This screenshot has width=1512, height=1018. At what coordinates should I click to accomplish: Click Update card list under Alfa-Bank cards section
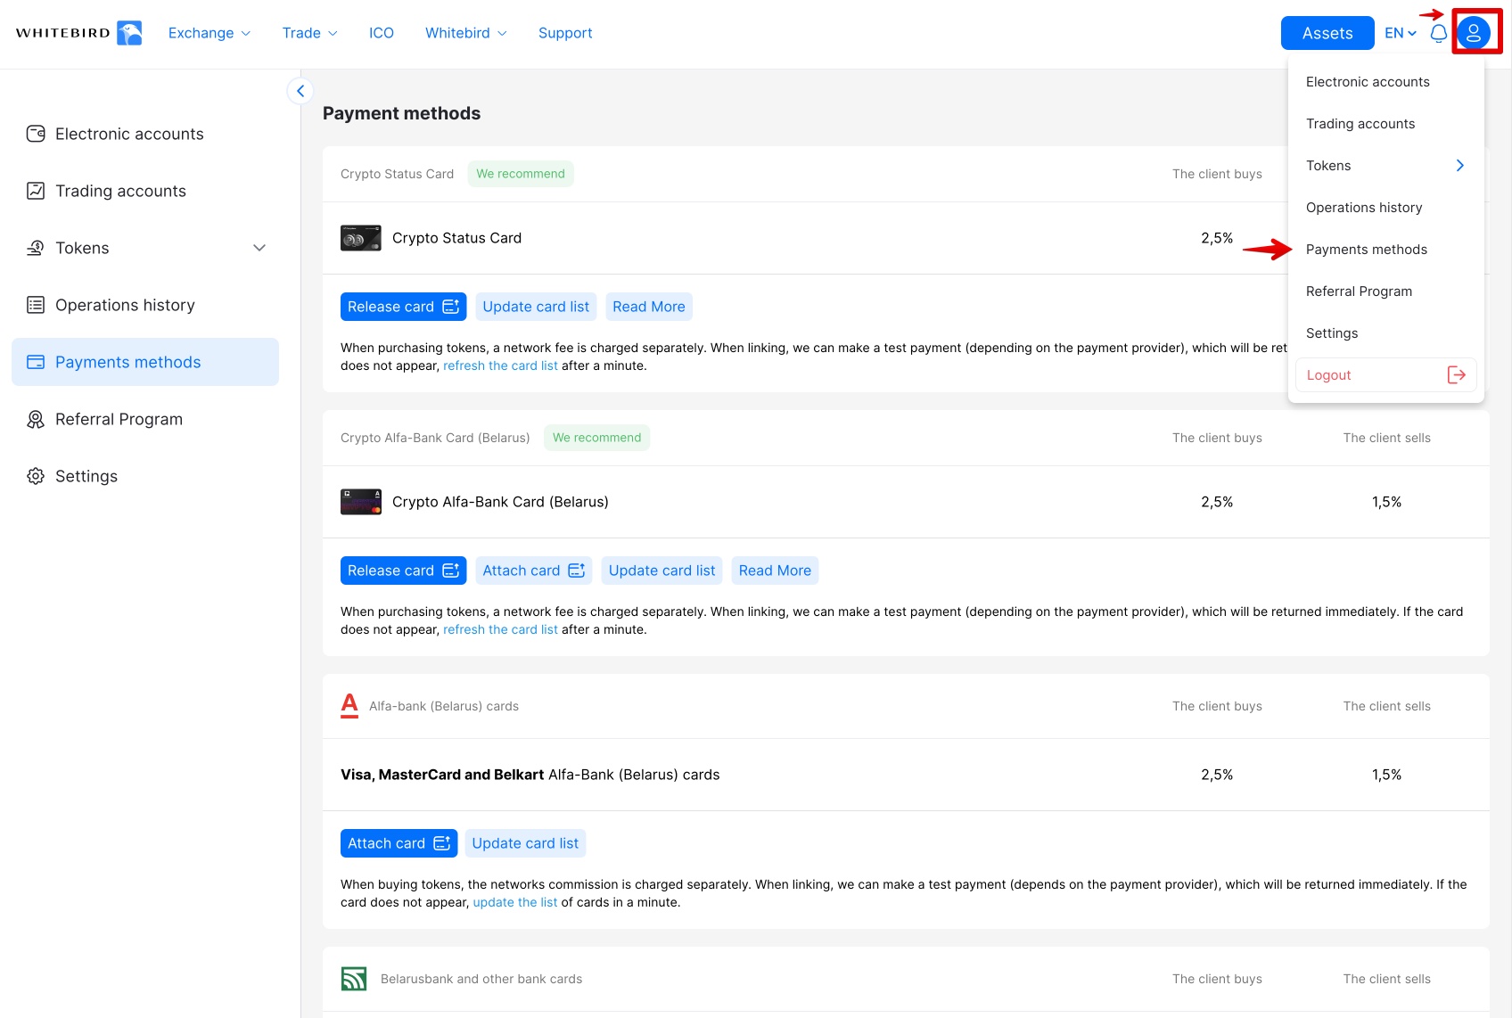pos(525,843)
